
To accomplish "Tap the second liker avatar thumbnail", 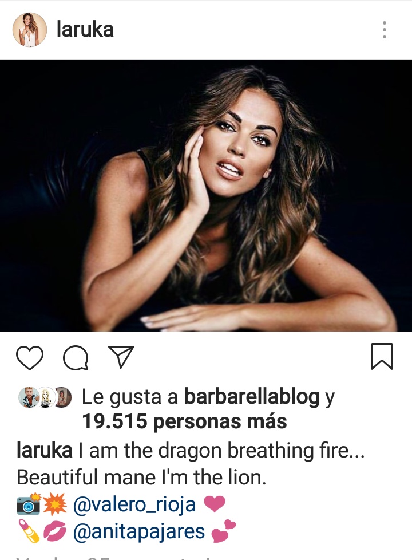I will tap(46, 397).
